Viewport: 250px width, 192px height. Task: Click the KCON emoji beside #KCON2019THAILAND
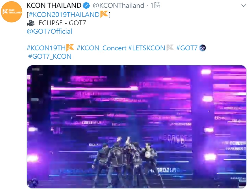(104, 14)
